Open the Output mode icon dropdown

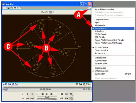coord(71,94)
